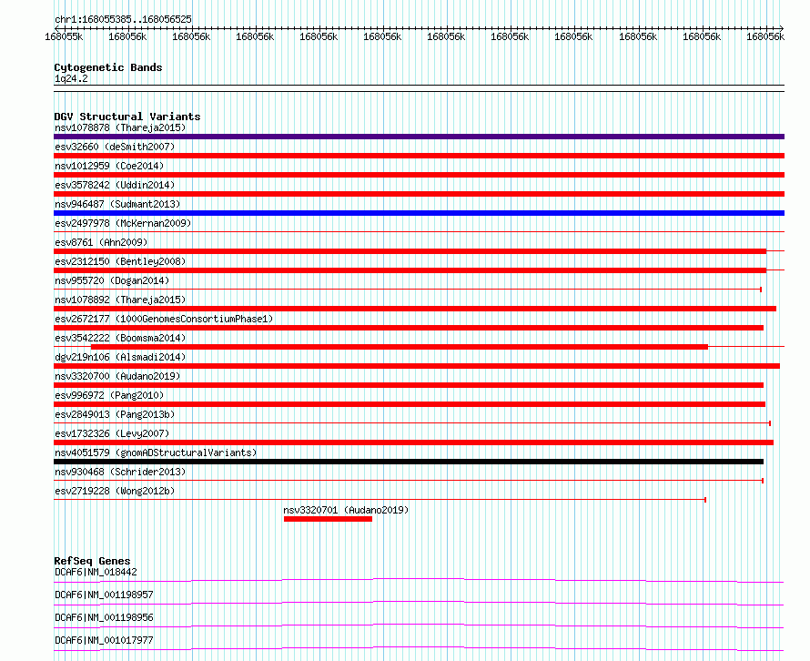Click the red nsv3320700 variant bar
Image resolution: width=810 pixels, height=661 pixels.
pos(409,385)
